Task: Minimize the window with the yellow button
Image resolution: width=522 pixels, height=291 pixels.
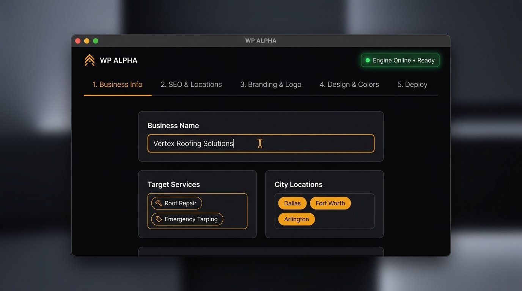Action: coord(87,41)
